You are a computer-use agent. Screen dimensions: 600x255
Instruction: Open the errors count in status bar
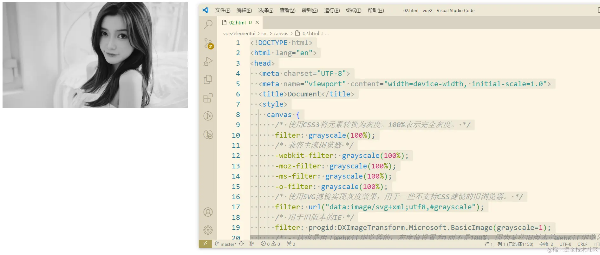click(x=265, y=244)
